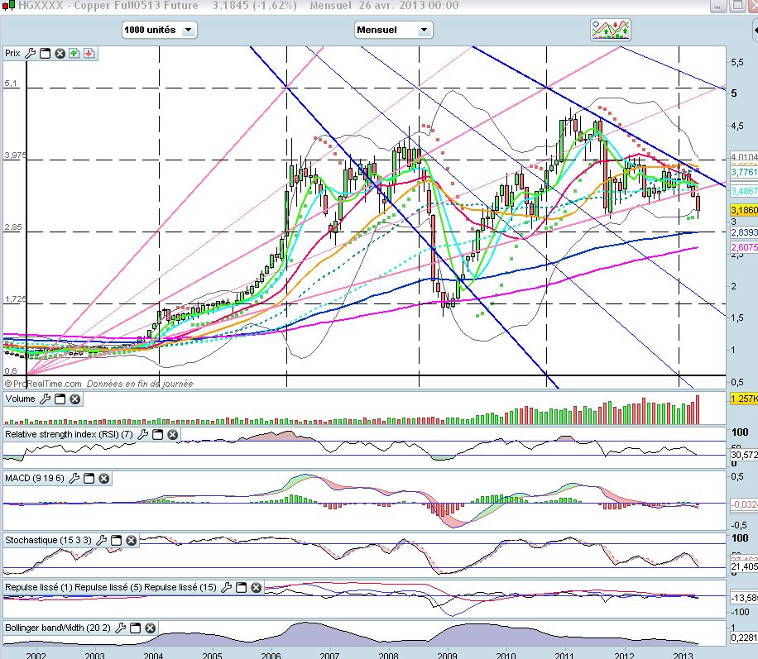
Task: Click the HGXXXX Copper Future window title
Action: point(108,5)
